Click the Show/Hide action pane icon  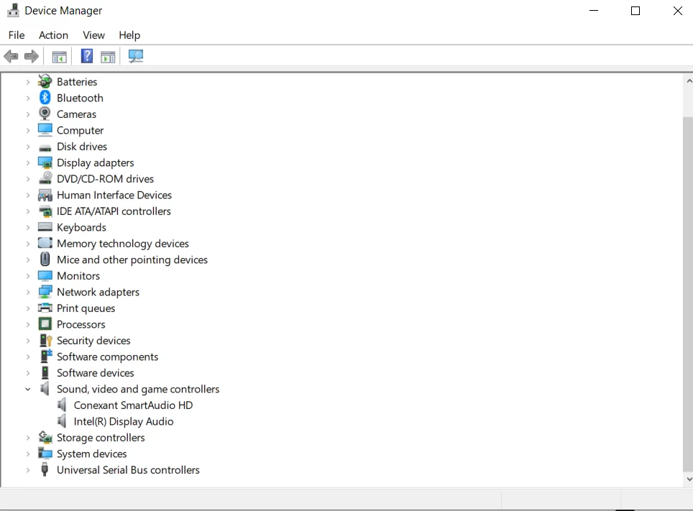point(108,57)
